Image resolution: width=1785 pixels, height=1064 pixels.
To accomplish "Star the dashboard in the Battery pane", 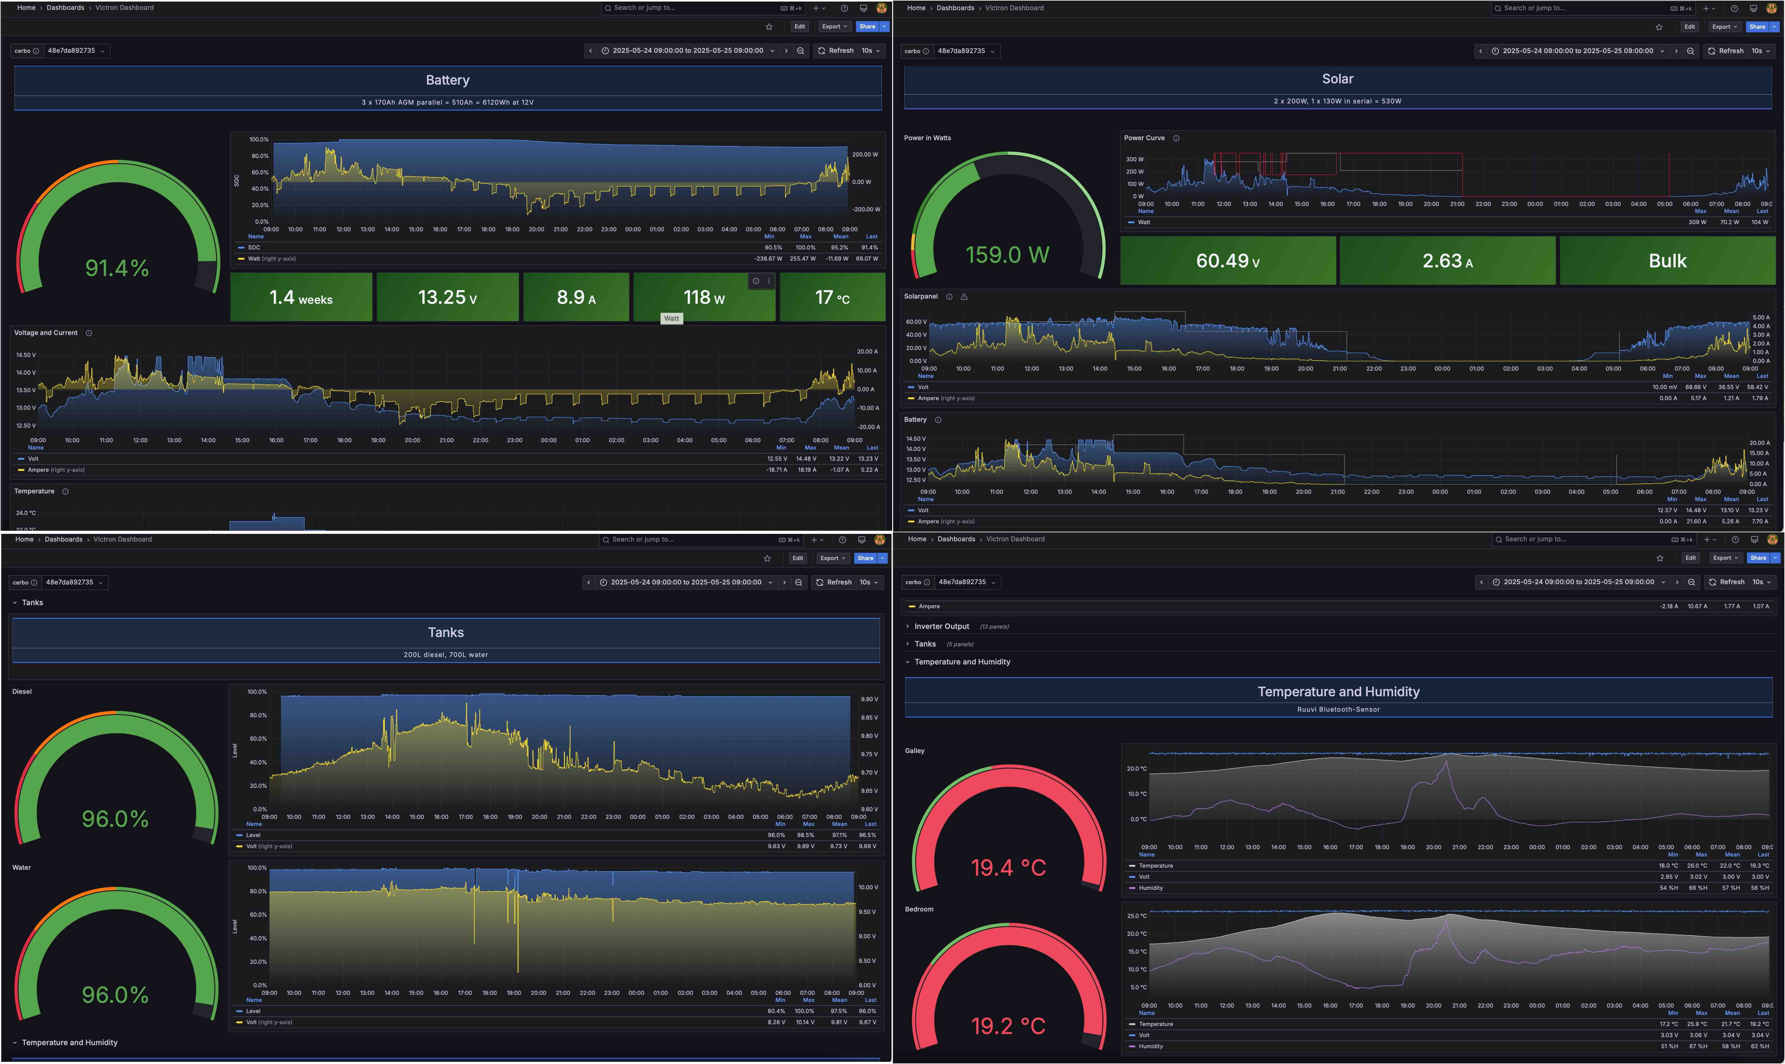I will pyautogui.click(x=769, y=27).
